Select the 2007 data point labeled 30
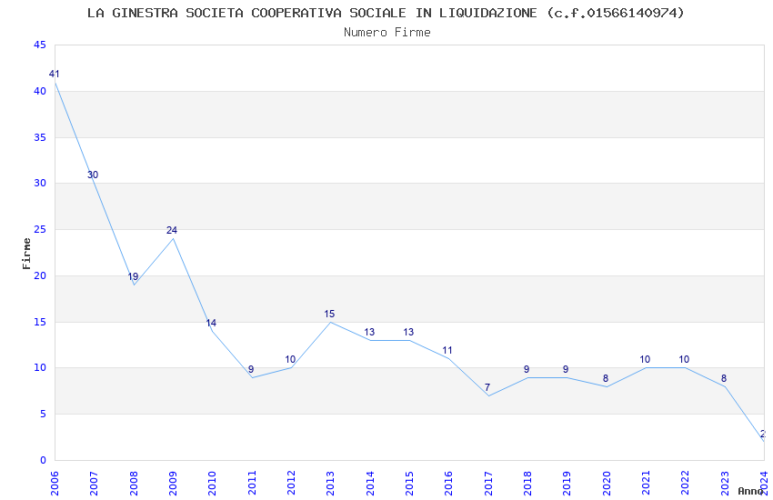 tap(95, 184)
